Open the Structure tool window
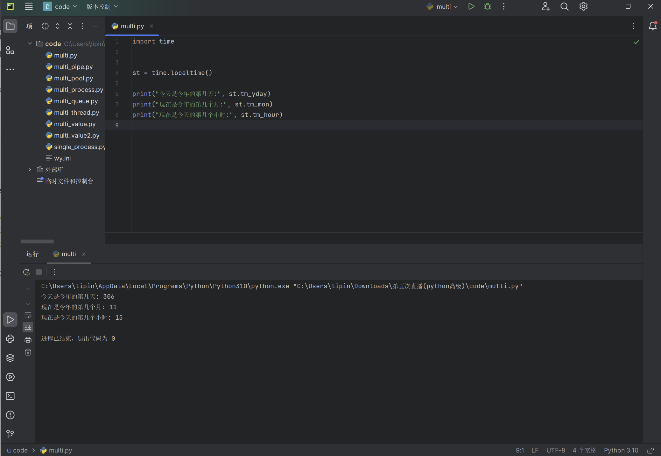The height and width of the screenshot is (456, 661). coord(10,50)
